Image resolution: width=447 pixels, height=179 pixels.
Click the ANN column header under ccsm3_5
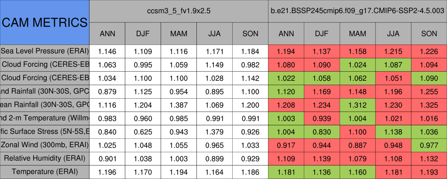[107, 34]
